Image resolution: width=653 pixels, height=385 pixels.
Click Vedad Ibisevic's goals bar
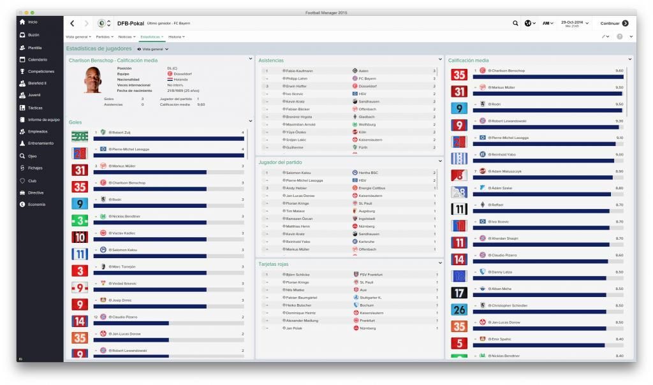click(x=168, y=289)
